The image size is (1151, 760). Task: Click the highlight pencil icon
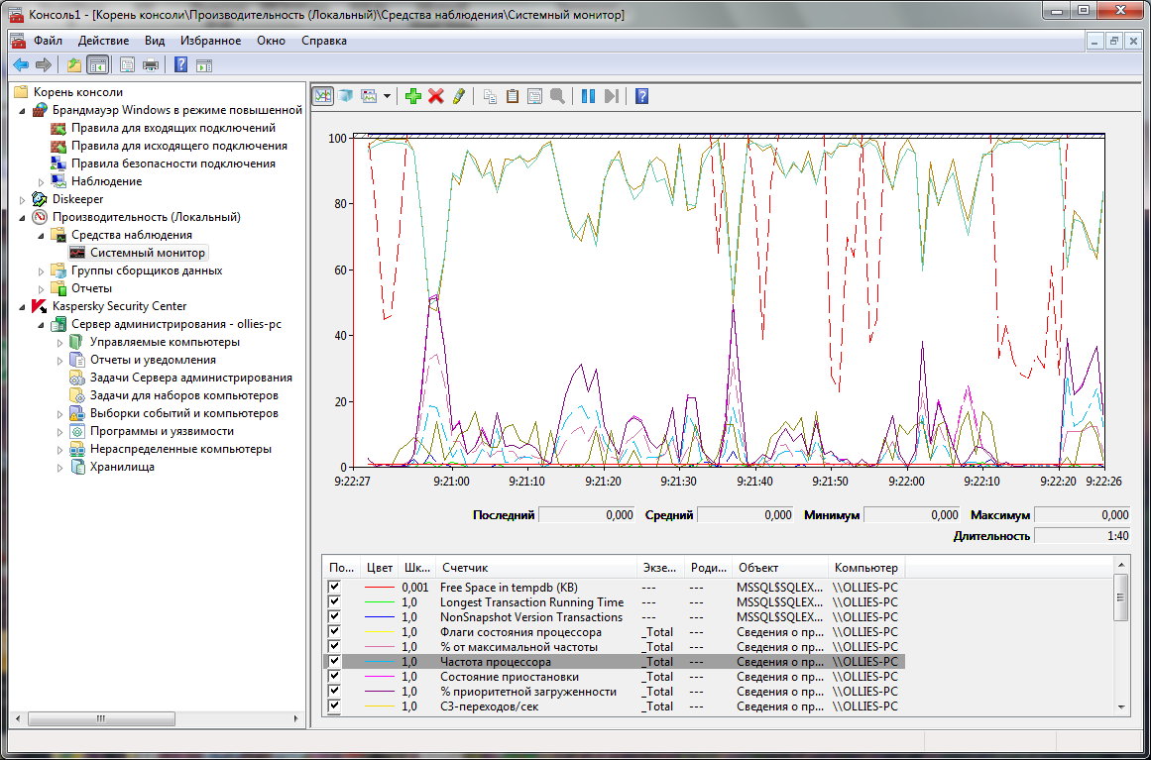click(458, 96)
